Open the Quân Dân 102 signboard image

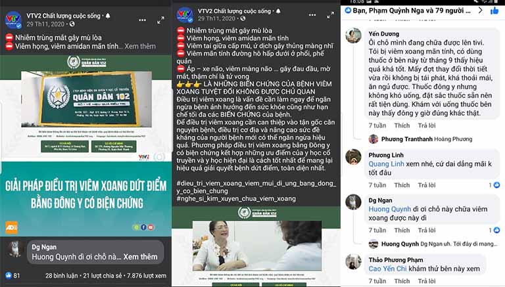click(x=86, y=99)
